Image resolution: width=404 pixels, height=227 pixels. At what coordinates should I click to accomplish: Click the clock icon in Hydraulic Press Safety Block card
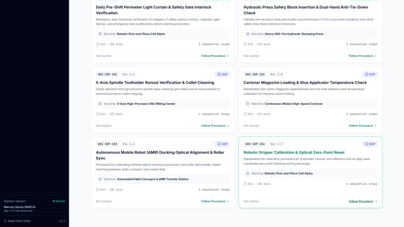click(245, 44)
